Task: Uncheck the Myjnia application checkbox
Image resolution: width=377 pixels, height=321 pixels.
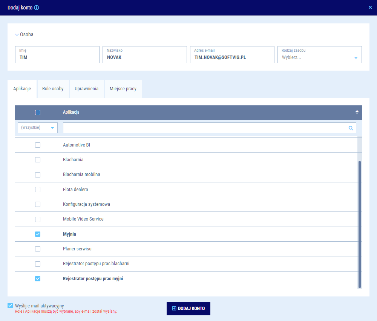Action: 38,234
